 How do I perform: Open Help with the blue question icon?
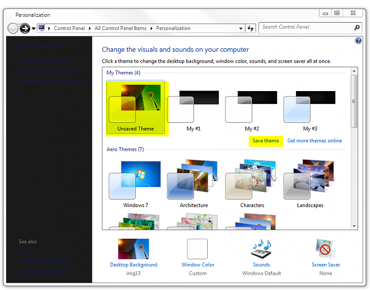tap(358, 41)
